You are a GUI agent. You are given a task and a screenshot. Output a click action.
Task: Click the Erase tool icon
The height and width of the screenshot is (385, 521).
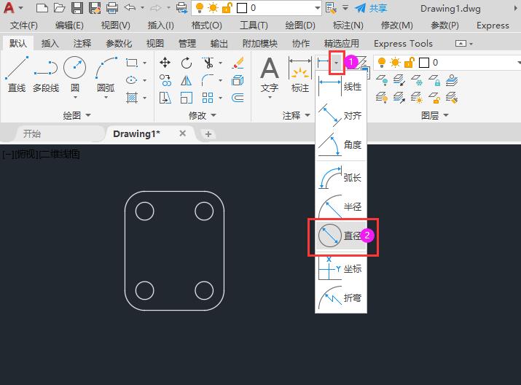point(238,63)
